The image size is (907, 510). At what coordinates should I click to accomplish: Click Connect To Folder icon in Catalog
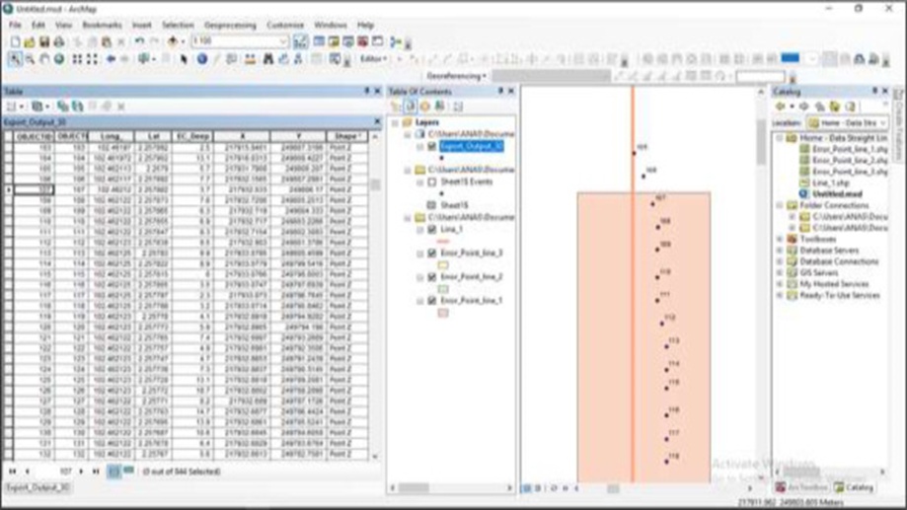[x=835, y=107]
